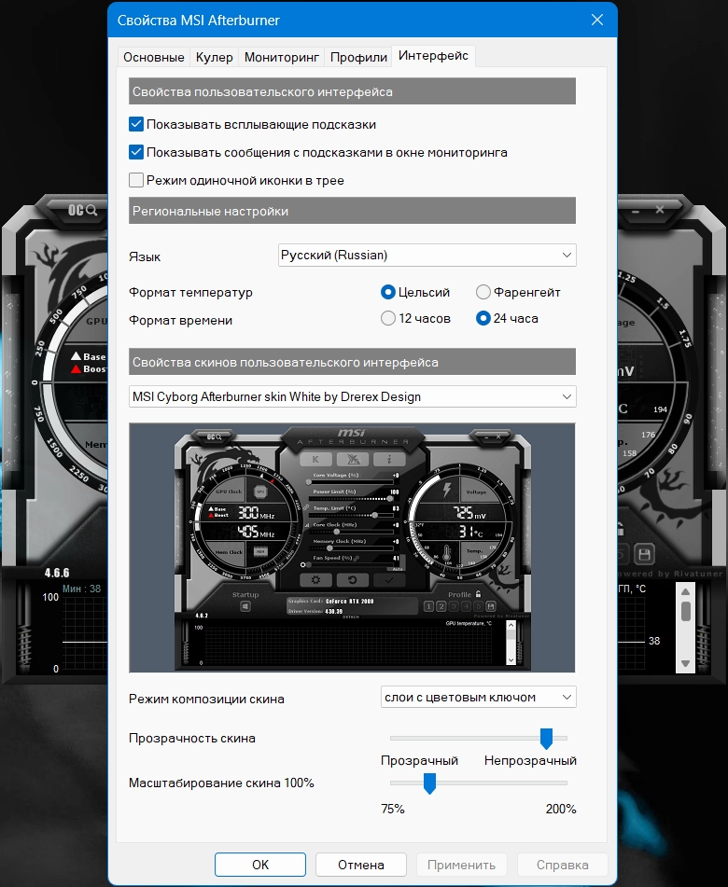
Task: Click Свойства скинов пользовательского интерфейса header
Action: pyautogui.click(x=352, y=362)
